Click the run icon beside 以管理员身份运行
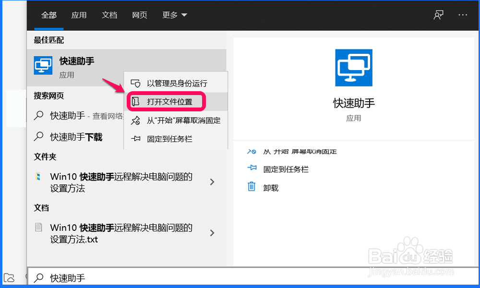The width and height of the screenshot is (480, 288). pyautogui.click(x=135, y=82)
